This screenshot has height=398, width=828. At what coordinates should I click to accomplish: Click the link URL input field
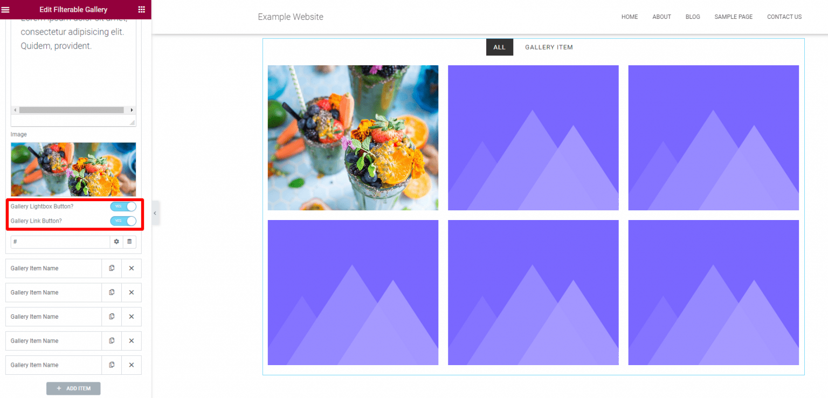coord(60,242)
